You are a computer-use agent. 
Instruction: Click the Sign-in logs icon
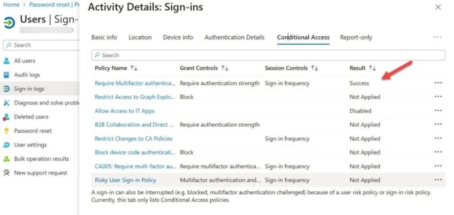[x=7, y=89]
